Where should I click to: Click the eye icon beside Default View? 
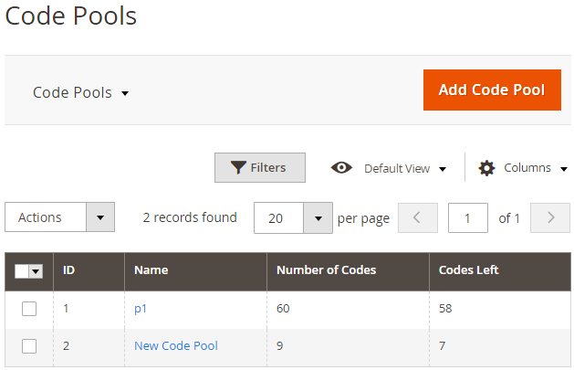tap(341, 168)
